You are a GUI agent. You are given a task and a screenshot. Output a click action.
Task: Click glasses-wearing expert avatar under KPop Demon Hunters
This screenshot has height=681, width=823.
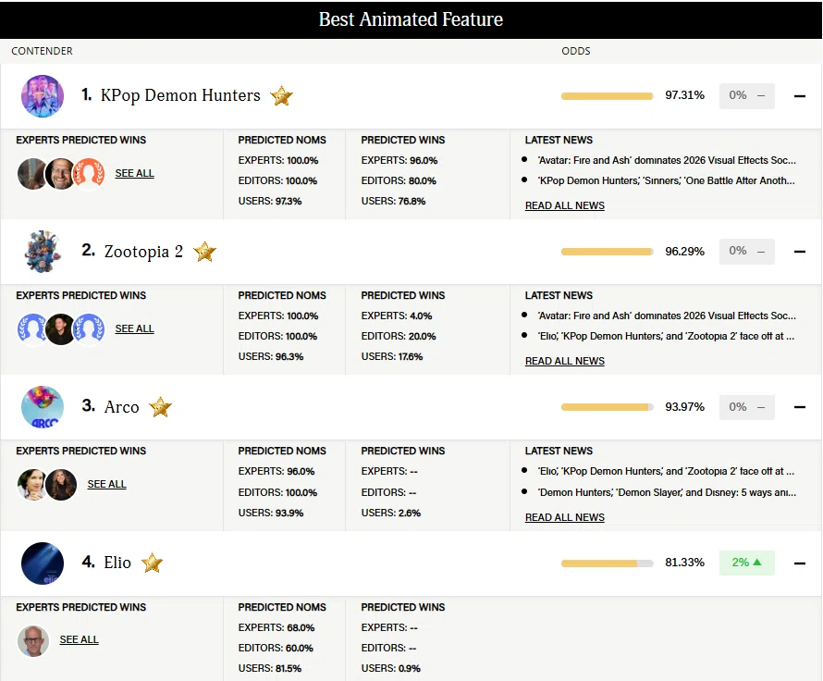pos(60,174)
